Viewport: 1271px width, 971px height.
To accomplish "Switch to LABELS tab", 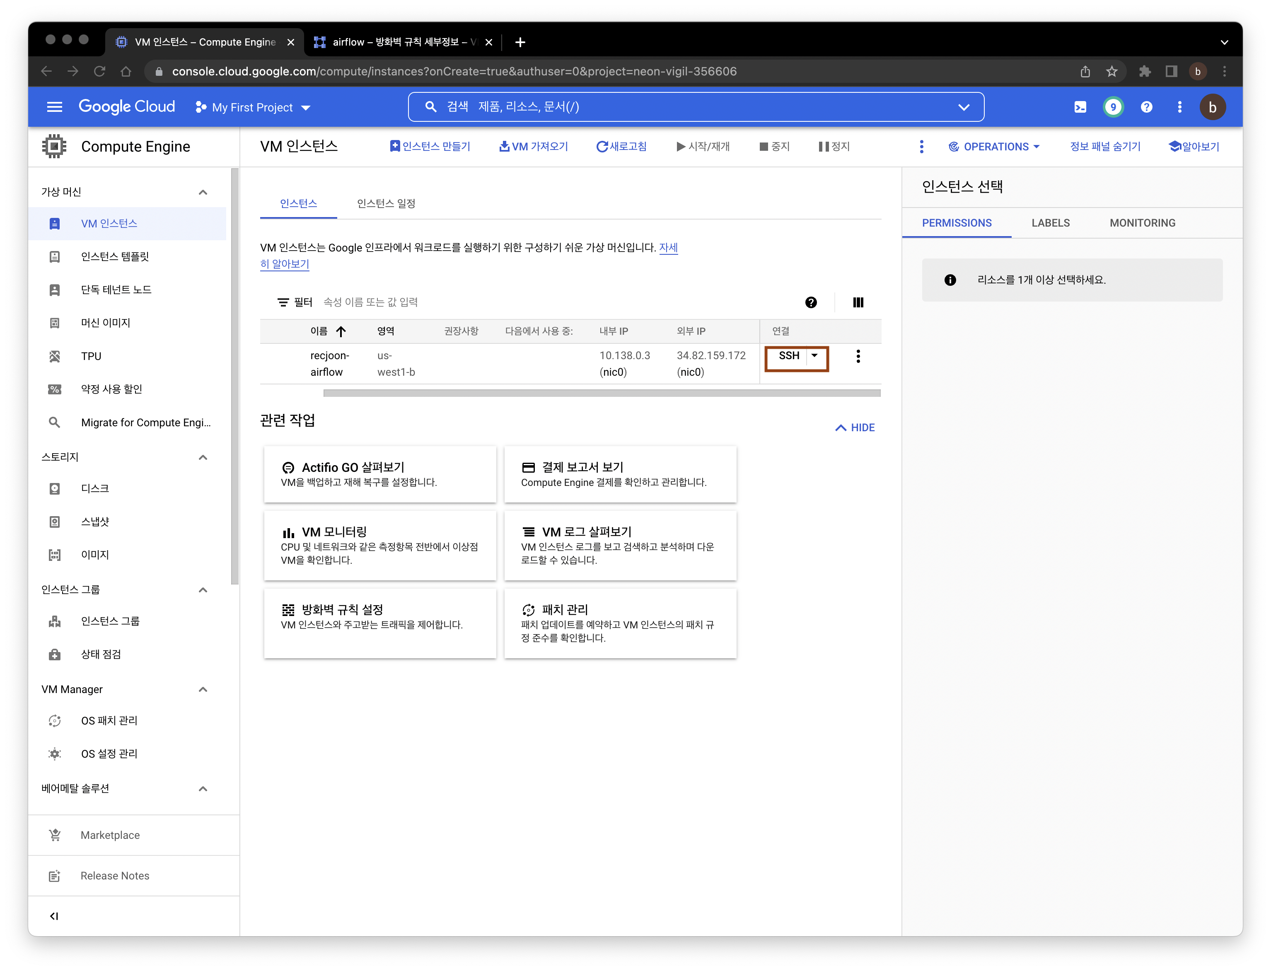I will tap(1050, 222).
